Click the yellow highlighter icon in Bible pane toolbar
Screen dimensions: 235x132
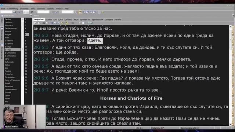pos(67,23)
